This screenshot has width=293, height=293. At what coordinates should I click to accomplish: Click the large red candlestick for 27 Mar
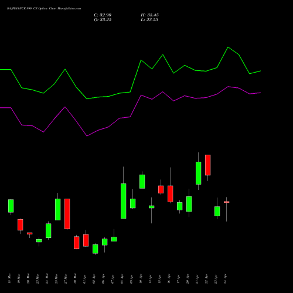point(67,214)
